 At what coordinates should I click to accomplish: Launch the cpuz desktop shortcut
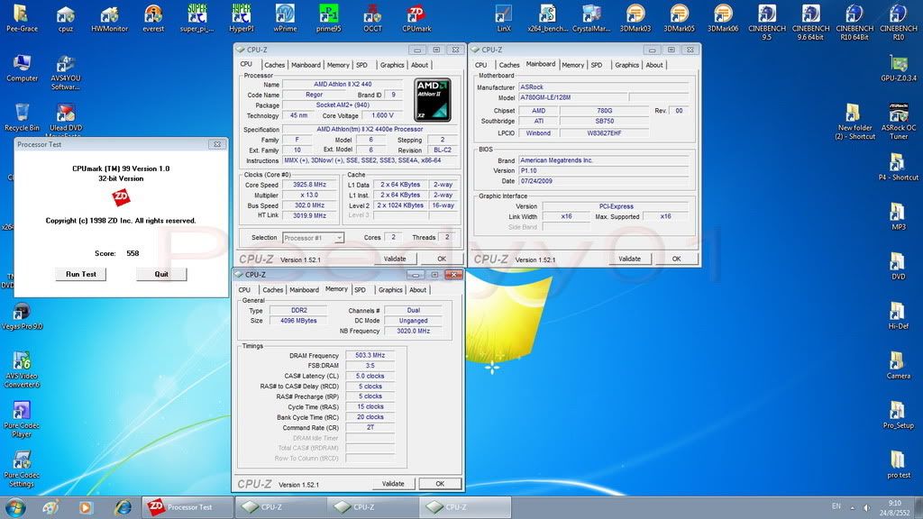[65, 18]
